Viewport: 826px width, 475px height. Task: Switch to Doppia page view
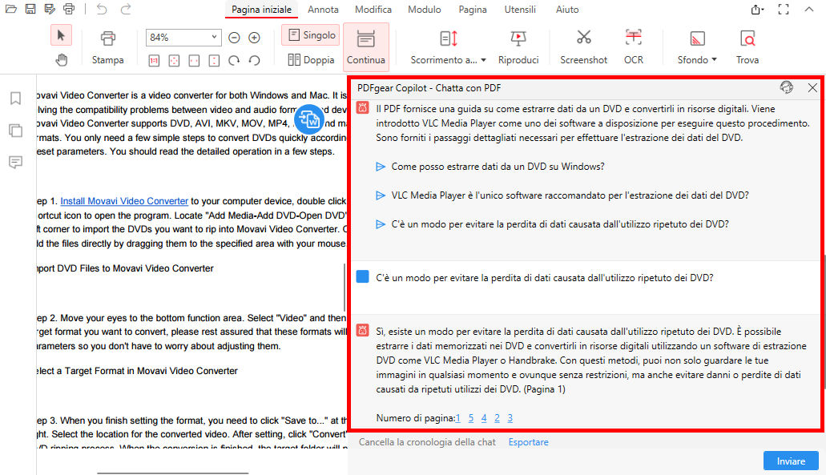coord(312,60)
